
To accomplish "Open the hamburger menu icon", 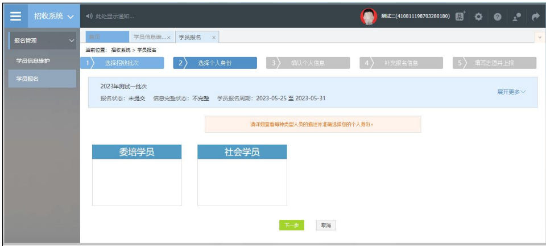I will click(x=16, y=17).
